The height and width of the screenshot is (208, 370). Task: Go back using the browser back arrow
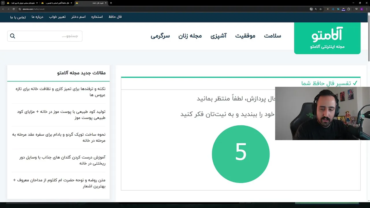point(3,9)
